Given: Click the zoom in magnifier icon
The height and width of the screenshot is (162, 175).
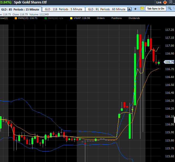Looking at the screenshot, I should pyautogui.click(x=169, y=9).
